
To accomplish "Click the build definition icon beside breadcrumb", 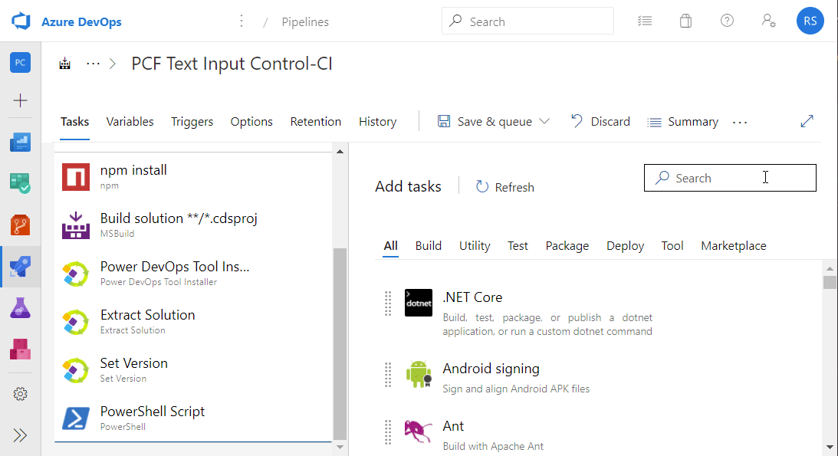I will pos(64,64).
